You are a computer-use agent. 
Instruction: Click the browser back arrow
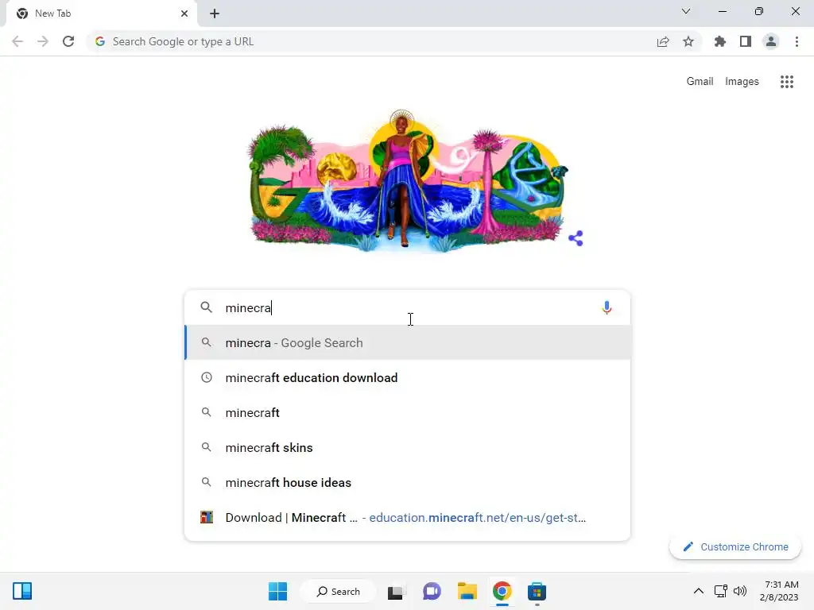[x=17, y=41]
